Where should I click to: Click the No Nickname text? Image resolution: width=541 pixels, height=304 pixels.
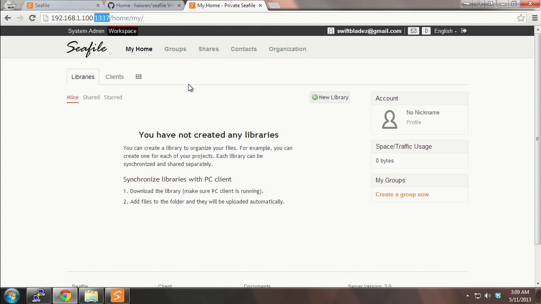423,112
